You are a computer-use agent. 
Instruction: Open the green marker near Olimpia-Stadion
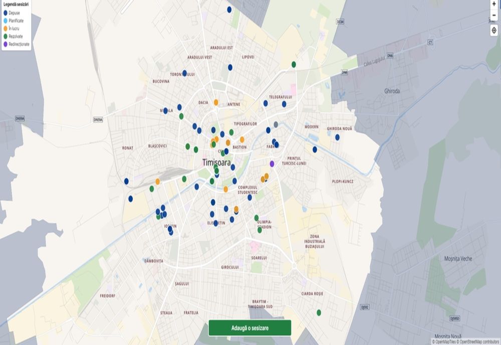tap(256, 218)
